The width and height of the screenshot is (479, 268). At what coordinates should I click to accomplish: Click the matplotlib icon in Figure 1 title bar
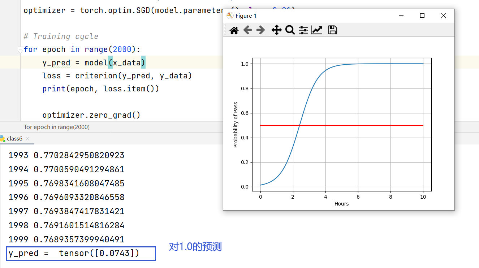coord(230,16)
